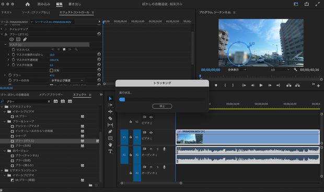
Task: Select the PANA0006.MOV video clip
Action: 248,137
